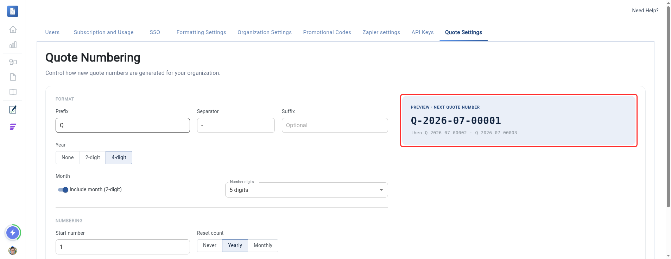Select 4-digit Year format

click(119, 157)
